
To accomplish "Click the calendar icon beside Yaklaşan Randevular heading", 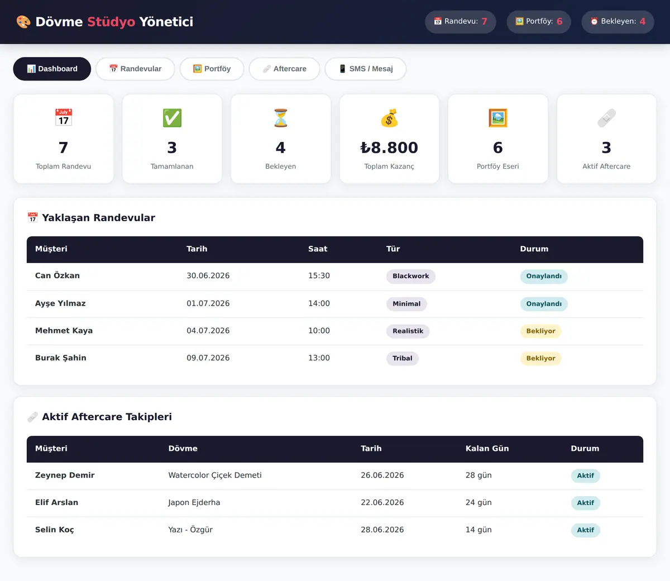I will (32, 217).
